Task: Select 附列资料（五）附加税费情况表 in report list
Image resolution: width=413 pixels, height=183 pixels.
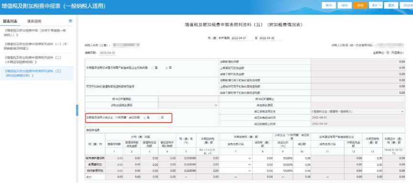Action: [37, 73]
